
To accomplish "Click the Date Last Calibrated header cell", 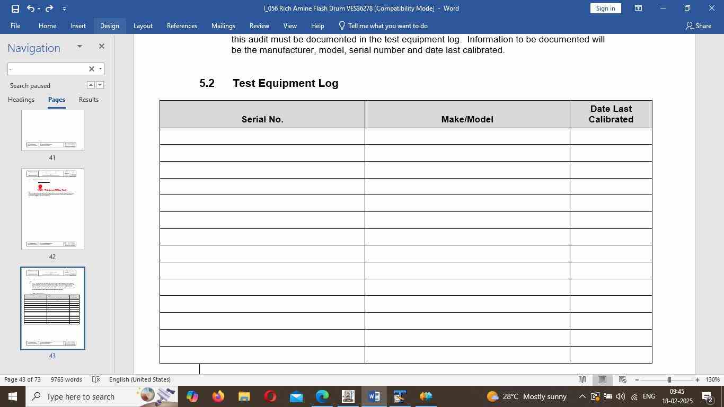I will (x=611, y=114).
